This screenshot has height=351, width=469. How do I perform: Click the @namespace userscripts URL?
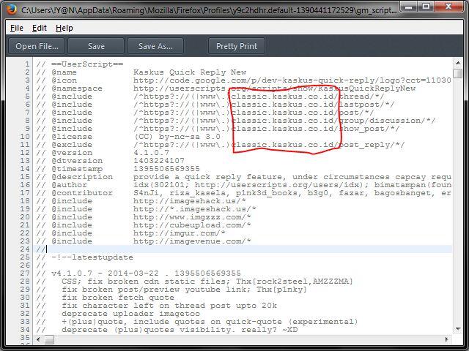pyautogui.click(x=274, y=88)
